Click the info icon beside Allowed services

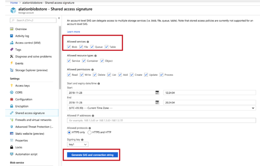(x=88, y=42)
